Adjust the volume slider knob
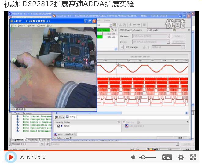202x166 pixels. (x=143, y=157)
